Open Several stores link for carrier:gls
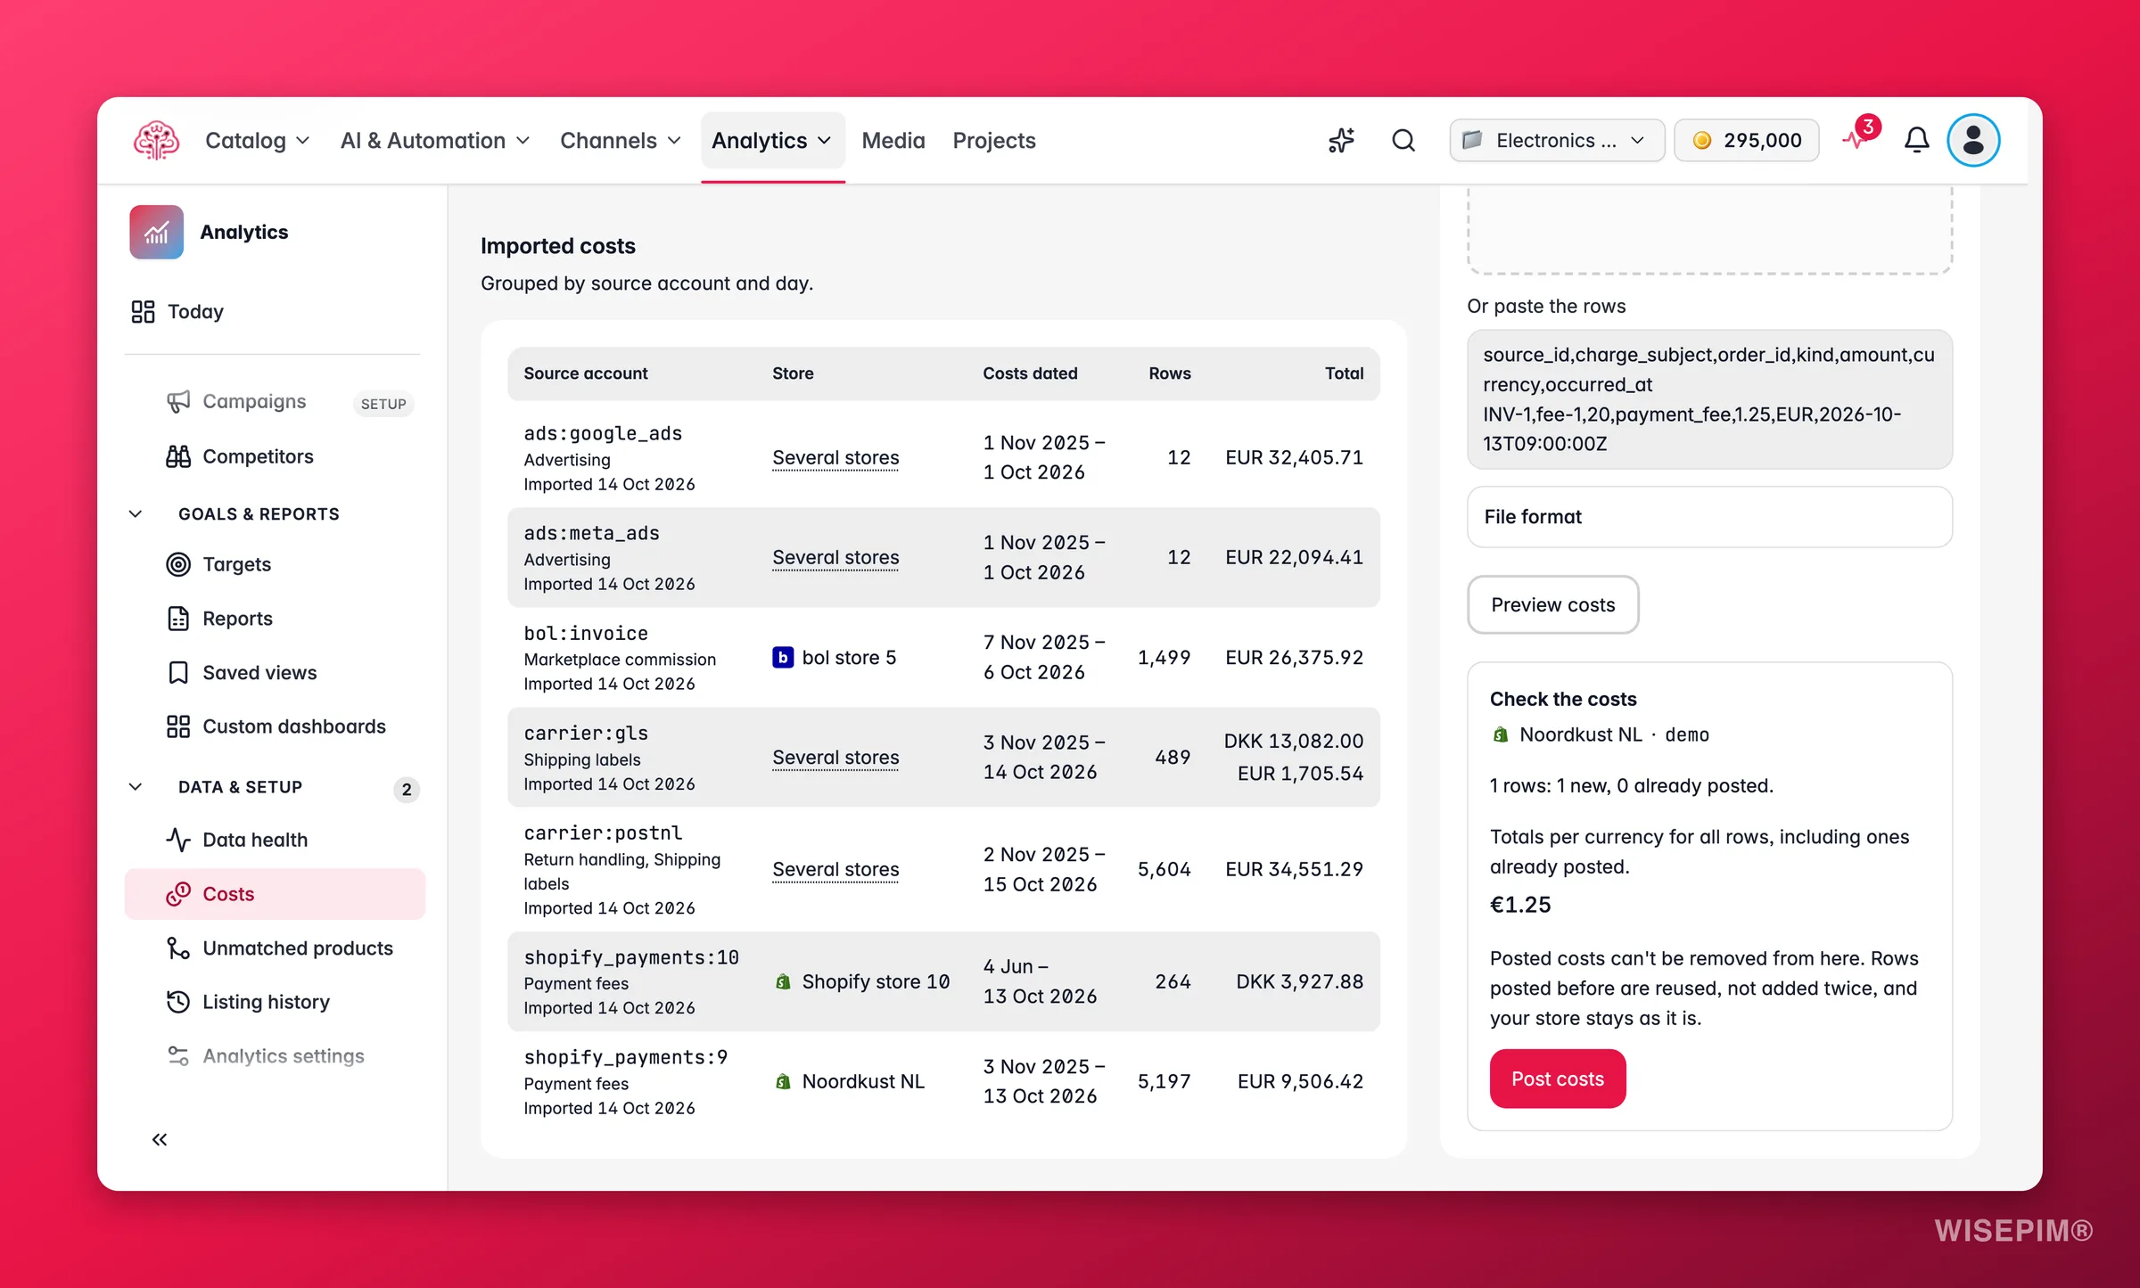This screenshot has height=1288, width=2140. [x=835, y=758]
